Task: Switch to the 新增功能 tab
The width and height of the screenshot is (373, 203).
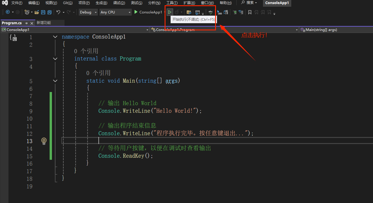Action: tap(43, 23)
